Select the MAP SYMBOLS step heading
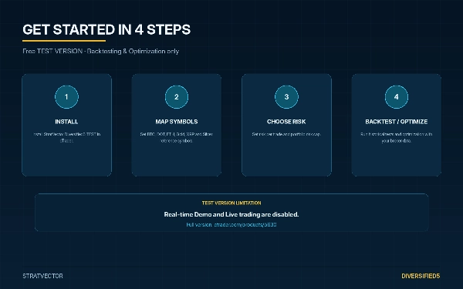The width and height of the screenshot is (463, 289). pos(177,122)
